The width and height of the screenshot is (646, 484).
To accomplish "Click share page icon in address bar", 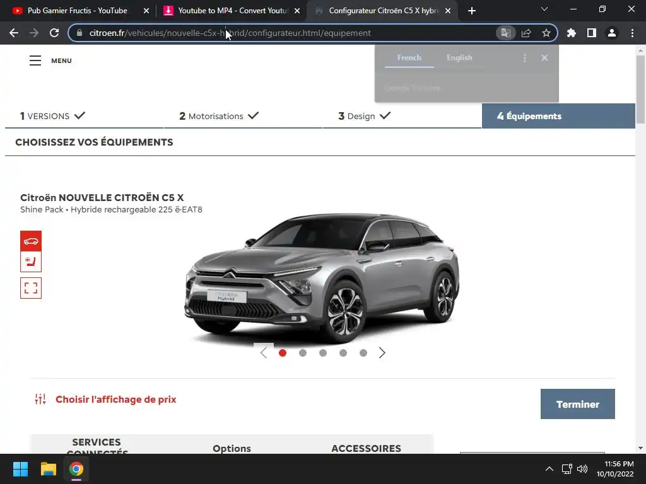I will tap(526, 33).
